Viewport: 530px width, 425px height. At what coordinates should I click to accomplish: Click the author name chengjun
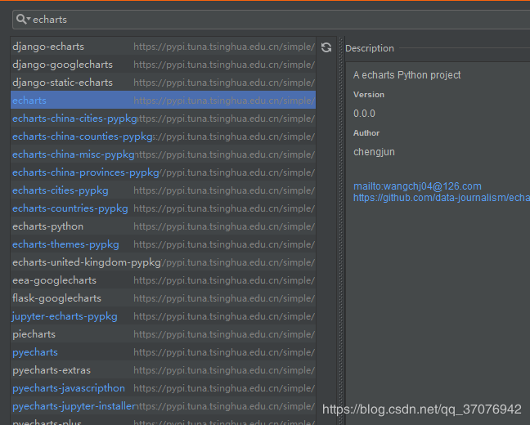point(374,152)
